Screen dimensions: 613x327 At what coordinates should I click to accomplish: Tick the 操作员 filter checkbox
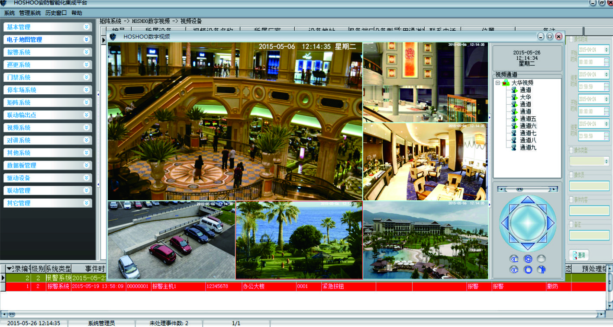pos(571,175)
